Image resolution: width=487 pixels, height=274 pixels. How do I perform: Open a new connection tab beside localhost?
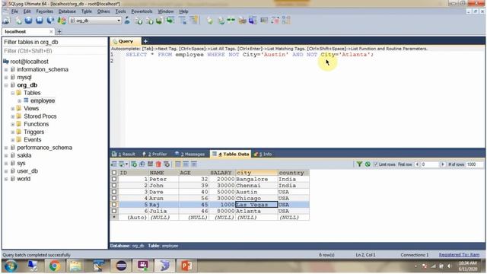(x=59, y=31)
